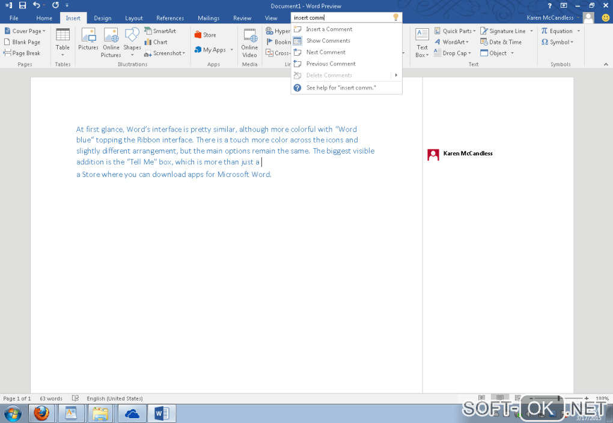Insert a Bookmark
613x423 pixels.
point(278,42)
